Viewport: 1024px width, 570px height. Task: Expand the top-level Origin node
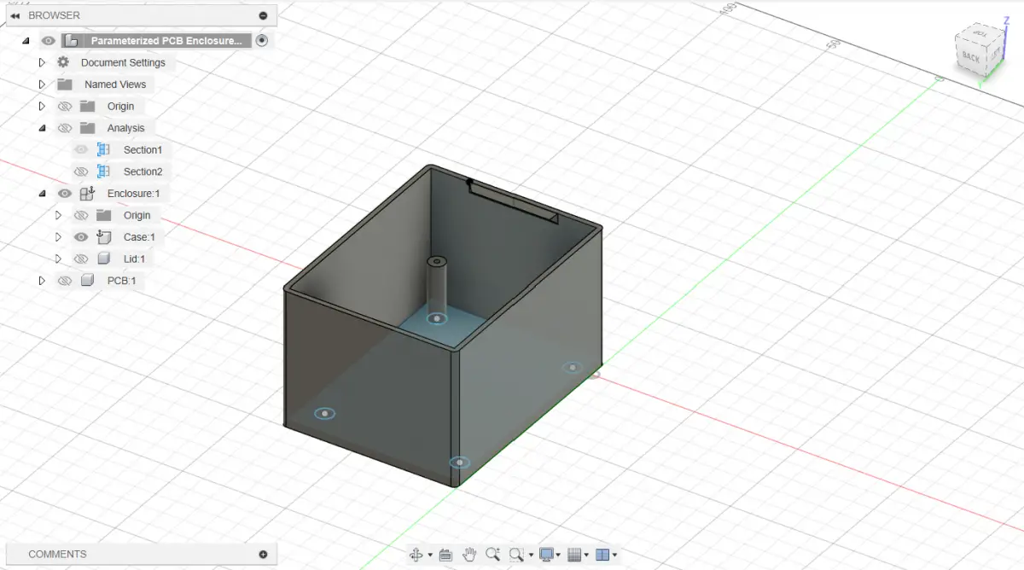point(42,107)
